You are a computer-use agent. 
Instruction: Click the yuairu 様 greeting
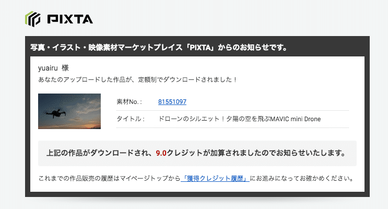click(54, 68)
